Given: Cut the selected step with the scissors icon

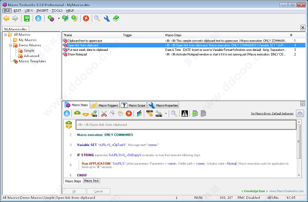Looking at the screenshot, I should point(104,114).
